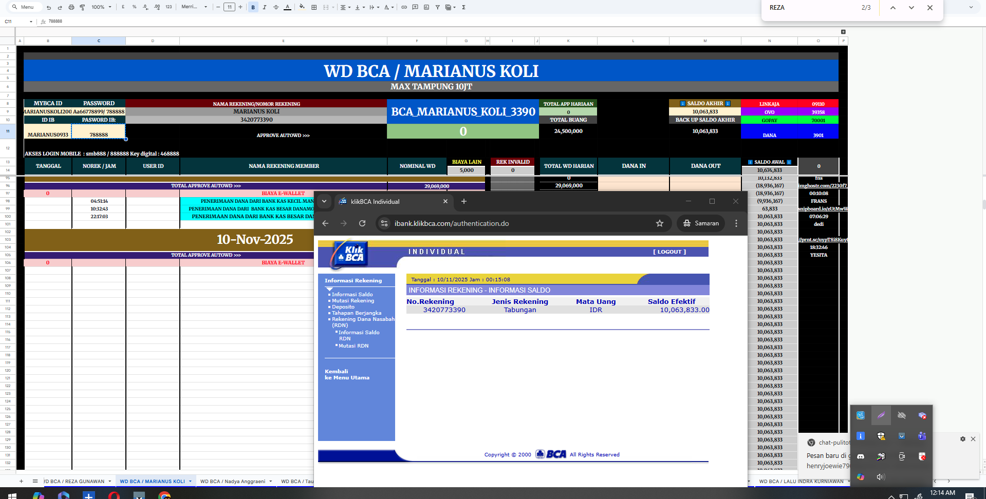Open the text rotation dropdown

pos(389,7)
